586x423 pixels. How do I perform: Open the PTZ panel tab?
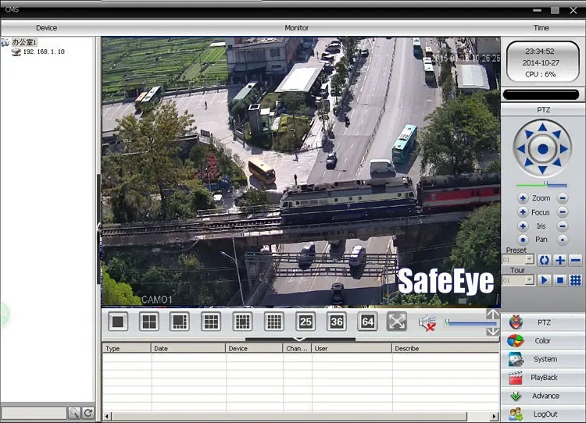tap(543, 322)
